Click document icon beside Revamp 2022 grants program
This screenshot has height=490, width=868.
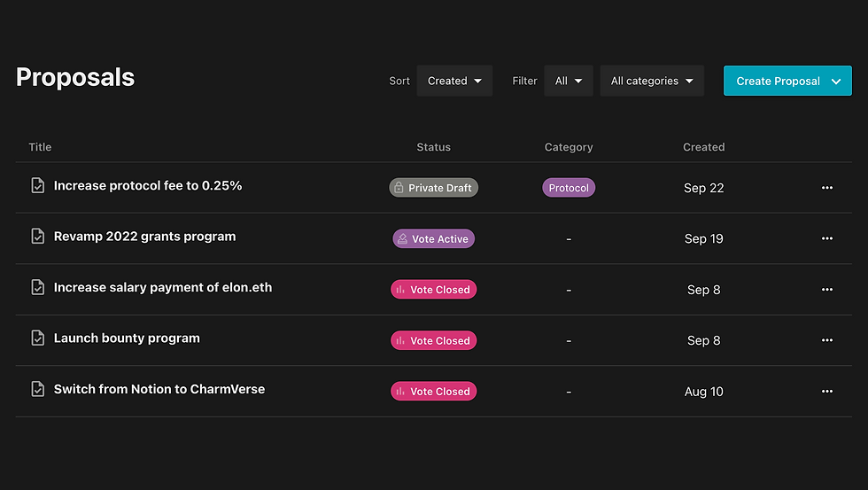pyautogui.click(x=37, y=237)
